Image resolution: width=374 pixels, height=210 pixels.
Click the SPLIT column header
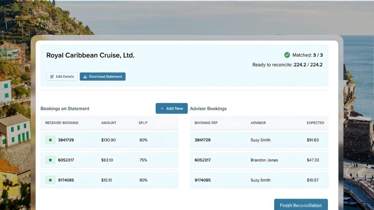point(143,123)
